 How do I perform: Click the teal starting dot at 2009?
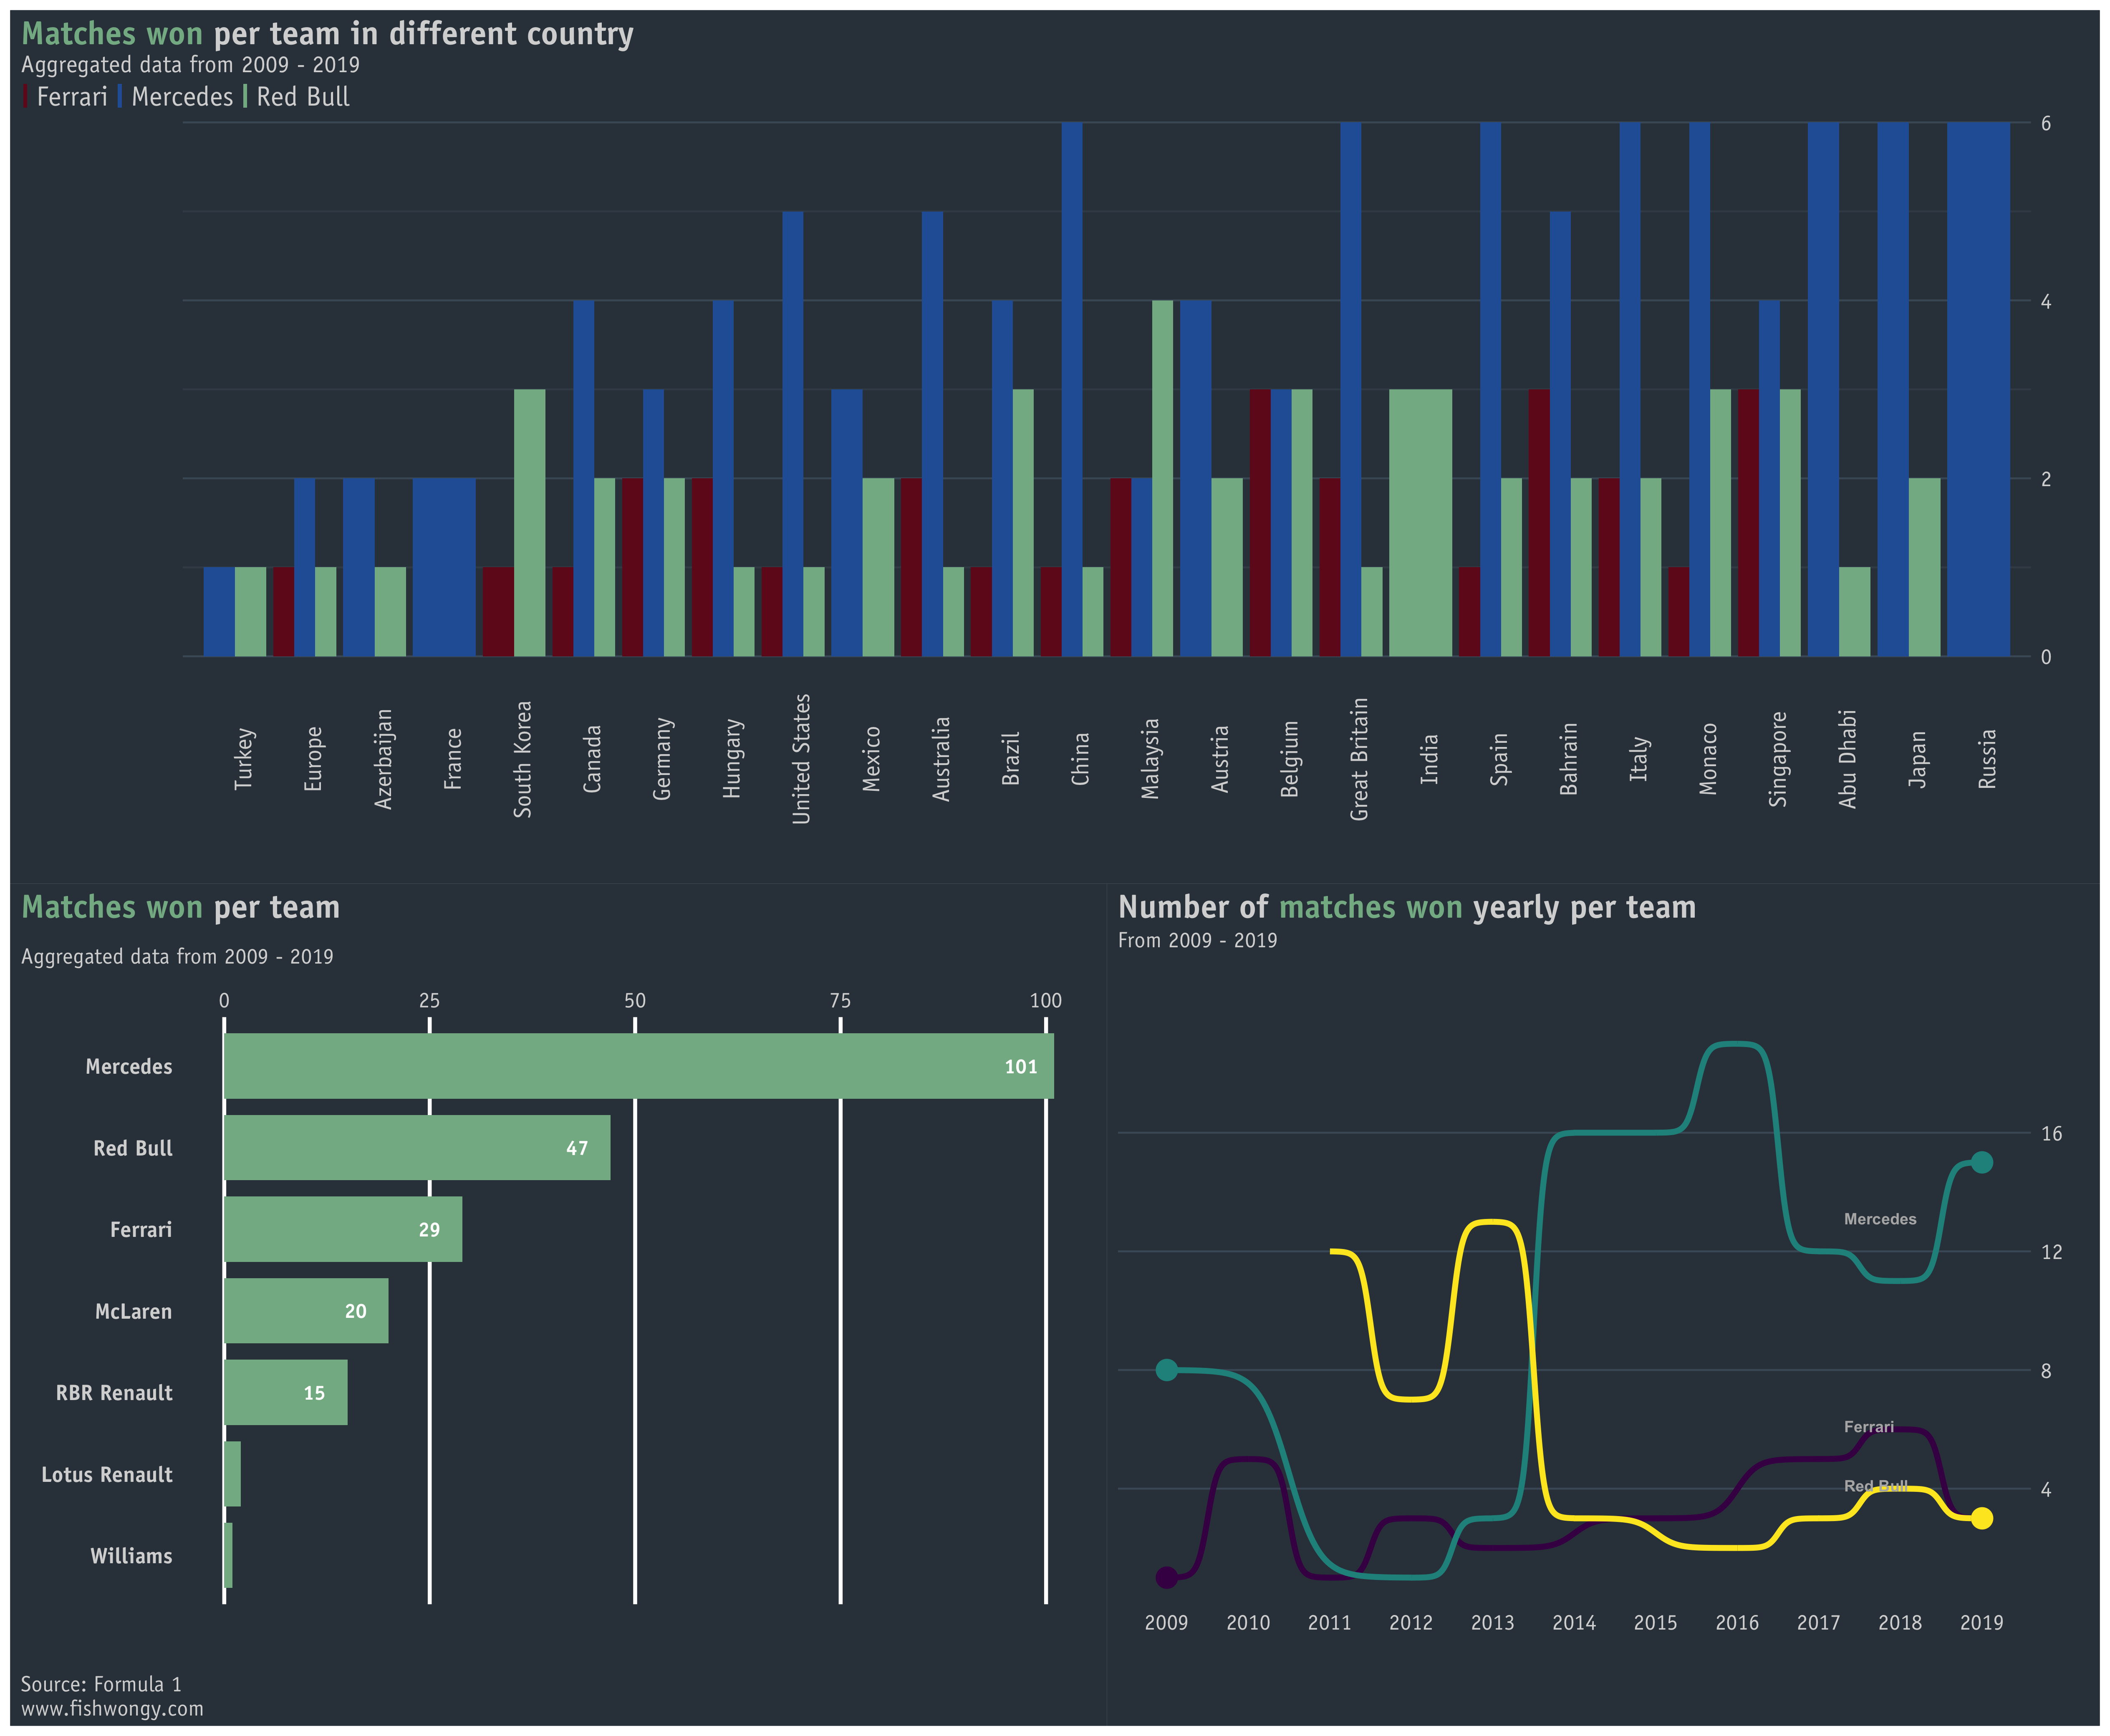(x=1166, y=1369)
